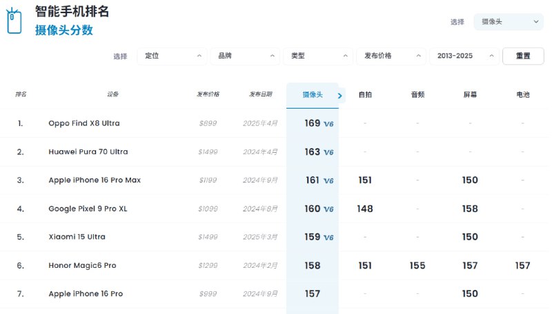This screenshot has width=552, height=314.
Task: Click the V6 badge for Google Pixel 9 Pro XL
Action: [328, 209]
